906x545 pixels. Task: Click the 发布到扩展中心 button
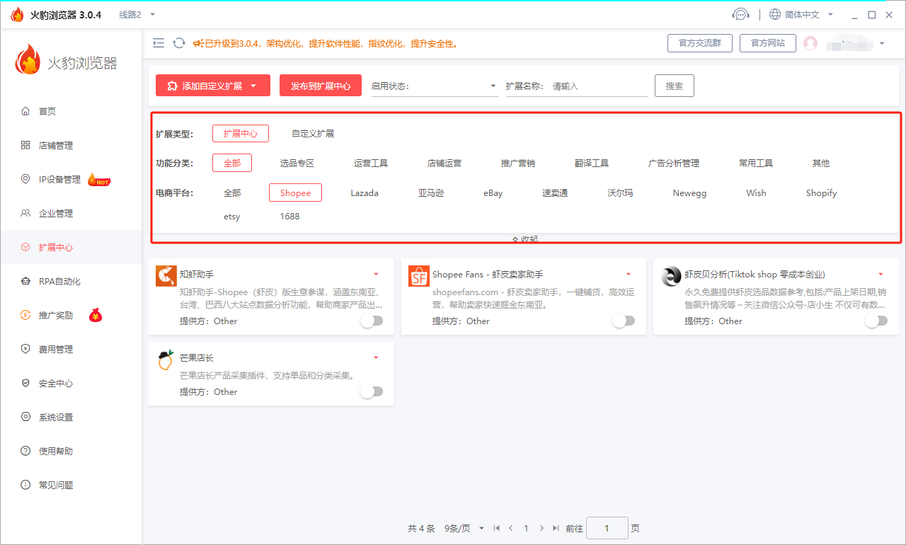click(320, 86)
